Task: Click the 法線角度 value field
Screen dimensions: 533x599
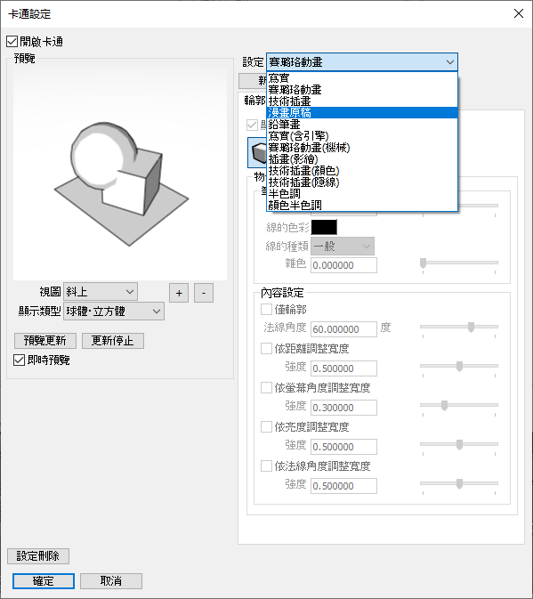Action: coord(343,329)
